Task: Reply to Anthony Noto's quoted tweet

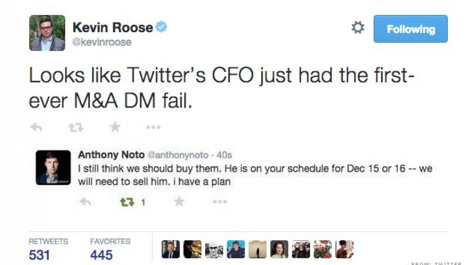Action: tap(86, 202)
